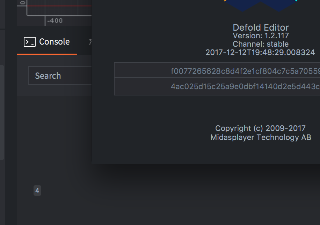Open the partially hidden tab beside Console
Viewport: 320px width, 225px height.
(90, 42)
